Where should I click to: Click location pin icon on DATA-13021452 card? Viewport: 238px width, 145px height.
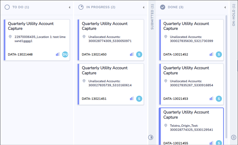166,37
